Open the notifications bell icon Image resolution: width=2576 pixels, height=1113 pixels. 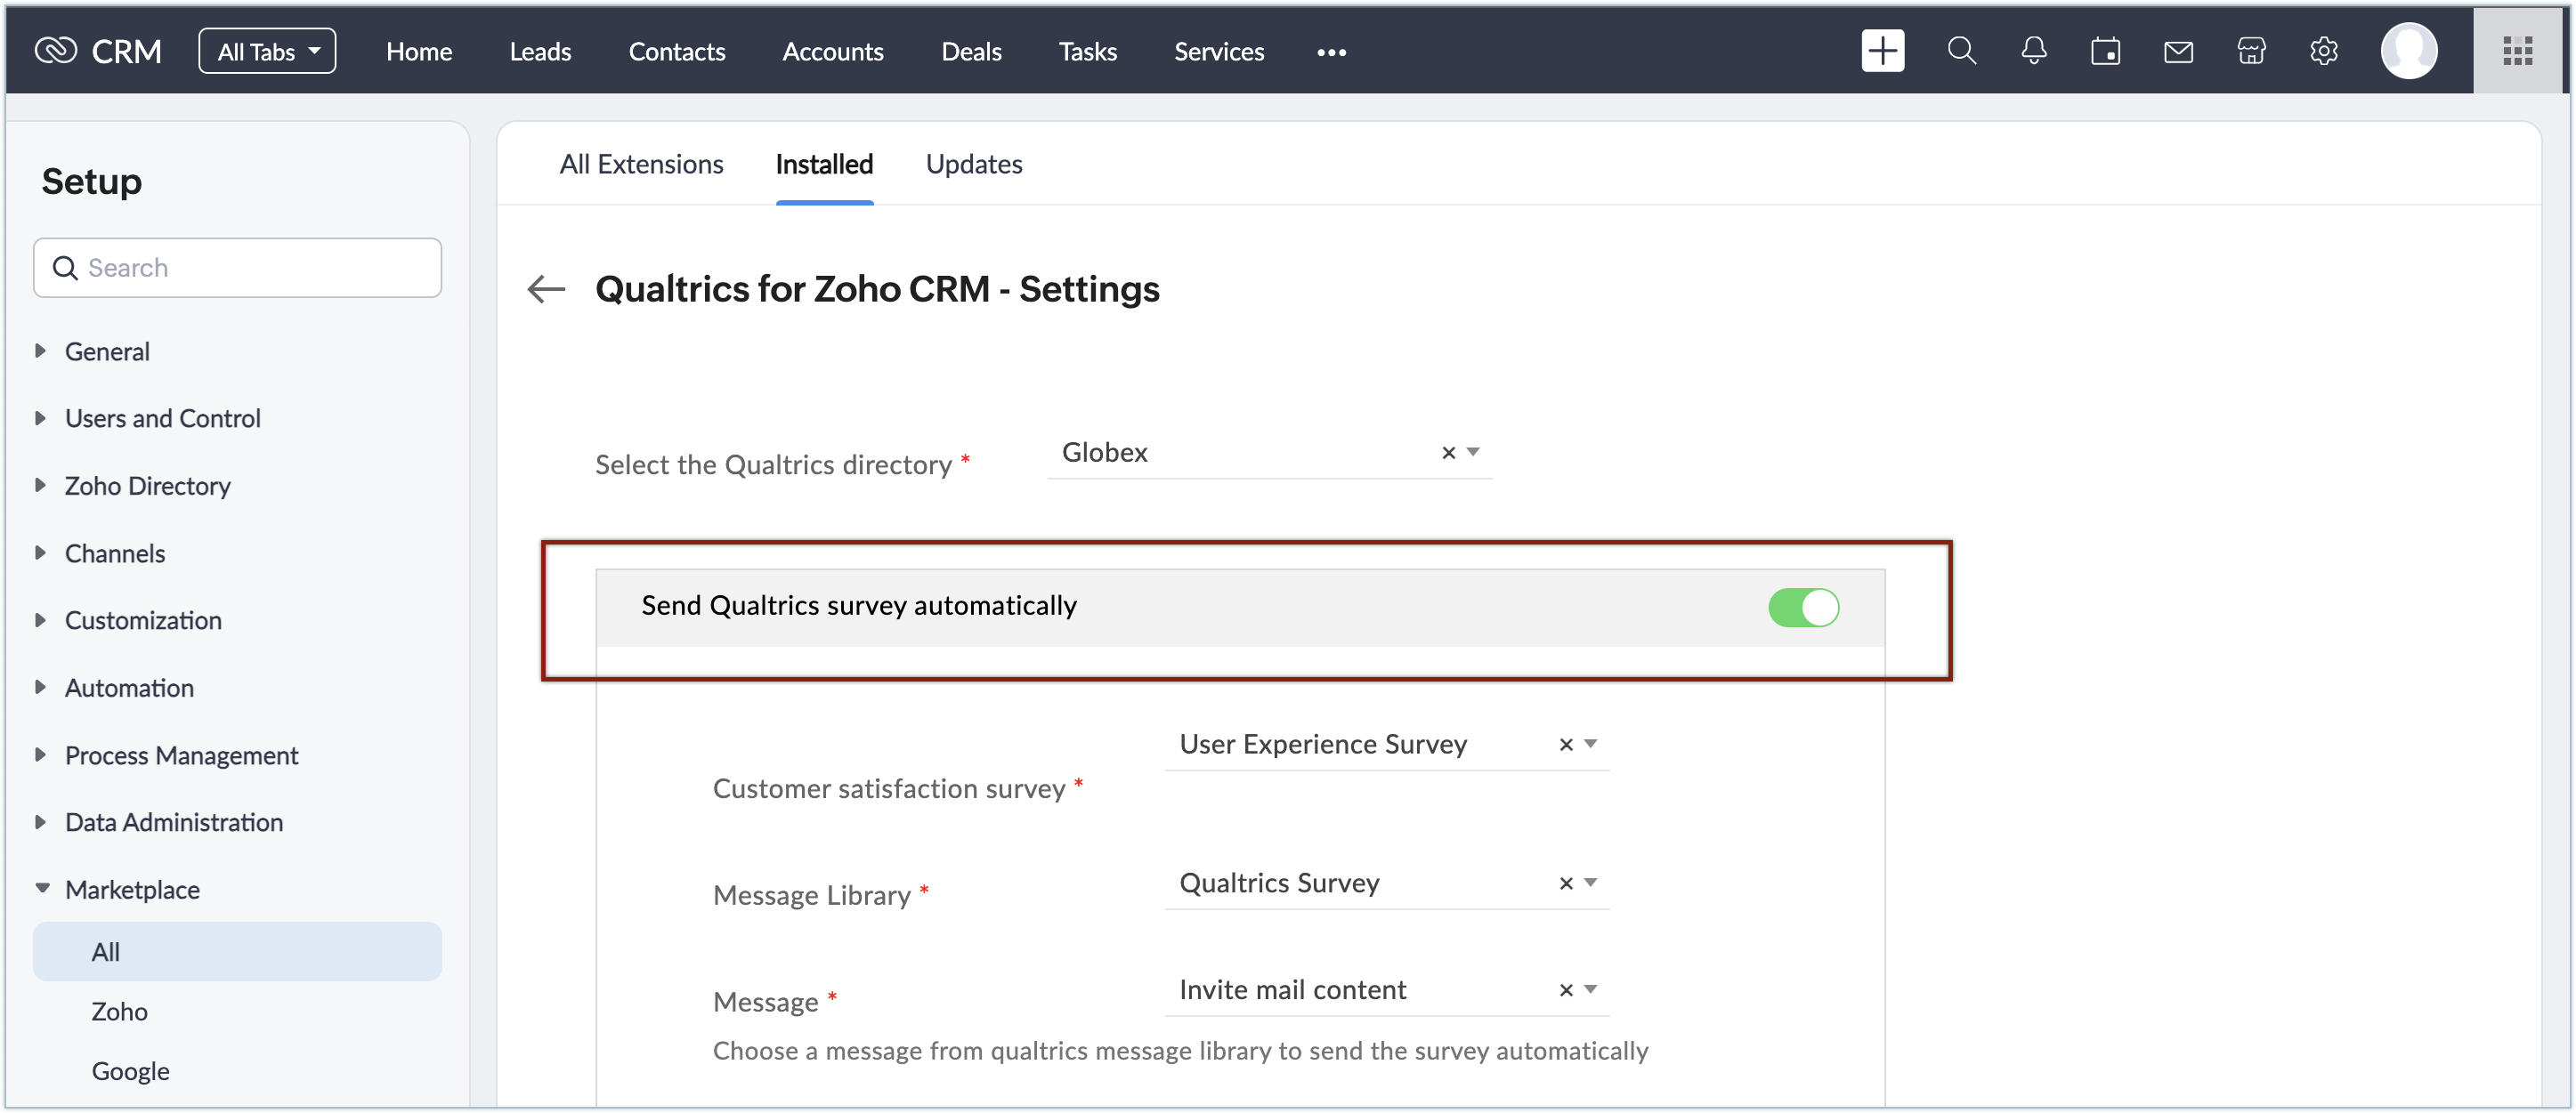point(2033,51)
